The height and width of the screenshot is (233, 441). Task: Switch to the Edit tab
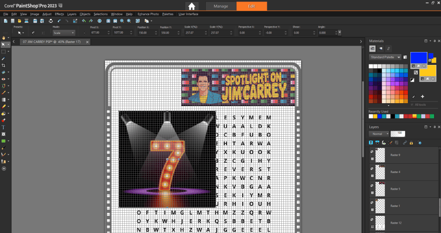tap(252, 6)
